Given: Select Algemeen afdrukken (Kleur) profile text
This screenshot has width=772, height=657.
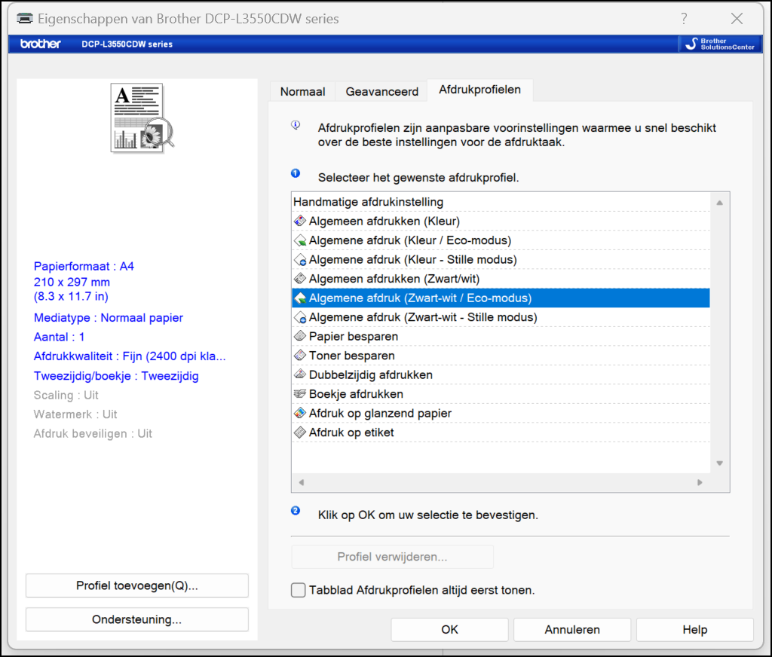Looking at the screenshot, I should (384, 221).
